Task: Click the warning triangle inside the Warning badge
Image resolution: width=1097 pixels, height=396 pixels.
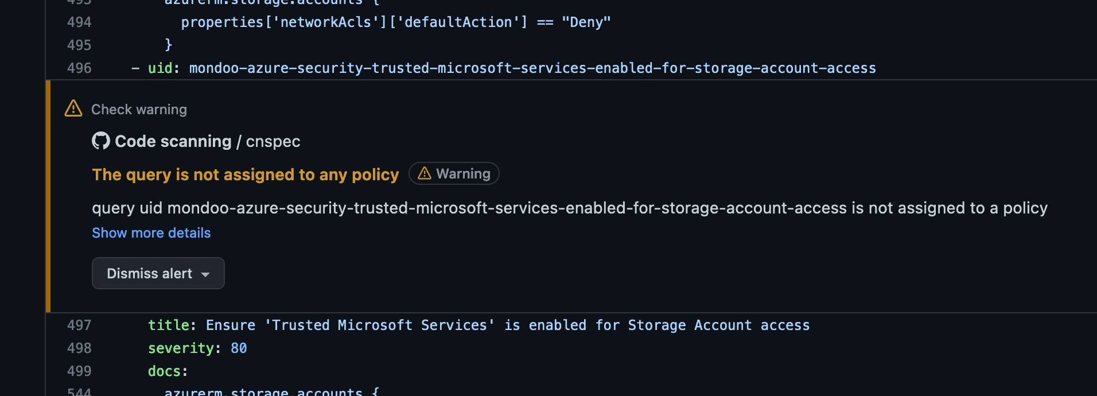Action: (424, 173)
